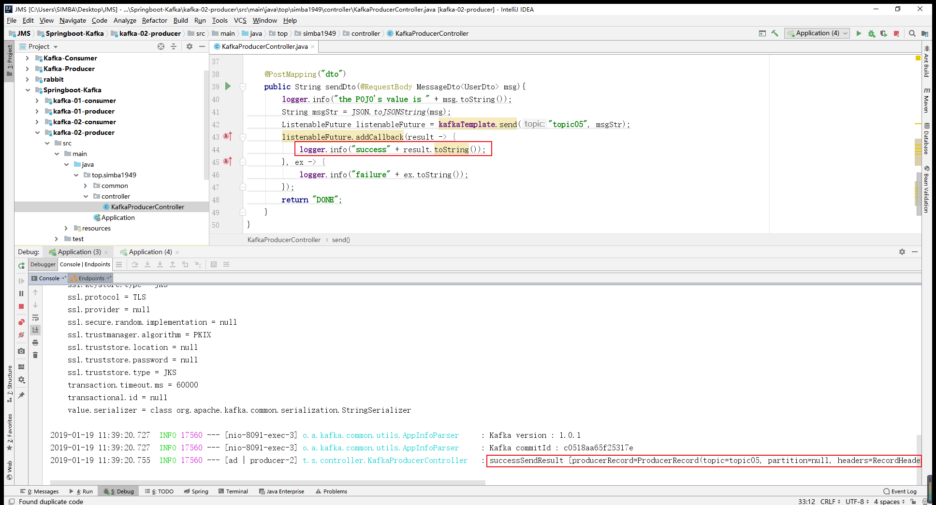
Task: Open View Breakpoints in the debug sidebar
Action: click(21, 322)
